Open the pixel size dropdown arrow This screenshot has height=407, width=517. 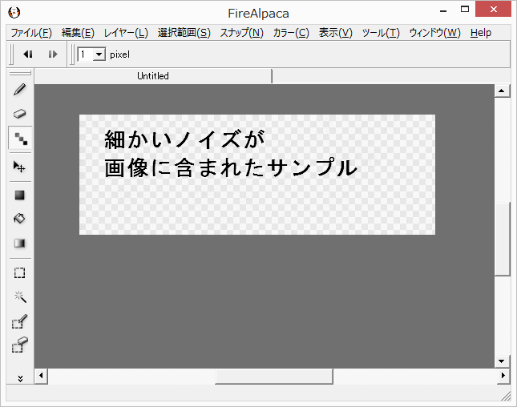point(99,54)
